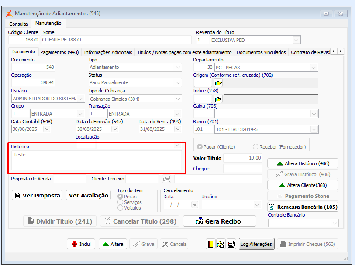Expand the Tipo Adiantamento dropdown
Viewport: 355px width, 265px height.
pyautogui.click(x=178, y=67)
